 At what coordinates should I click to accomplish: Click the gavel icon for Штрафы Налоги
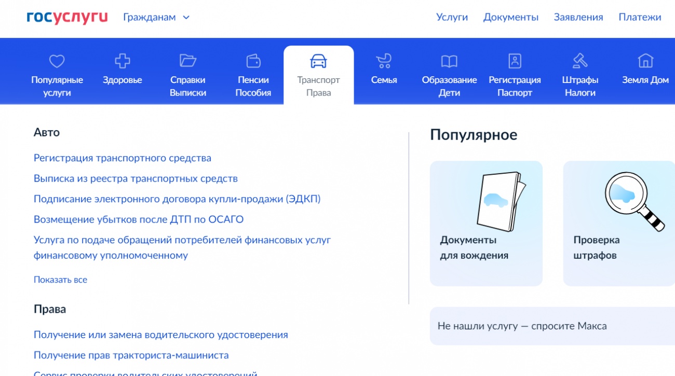tap(580, 62)
